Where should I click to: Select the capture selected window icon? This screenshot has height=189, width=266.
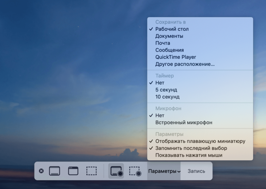point(73,171)
